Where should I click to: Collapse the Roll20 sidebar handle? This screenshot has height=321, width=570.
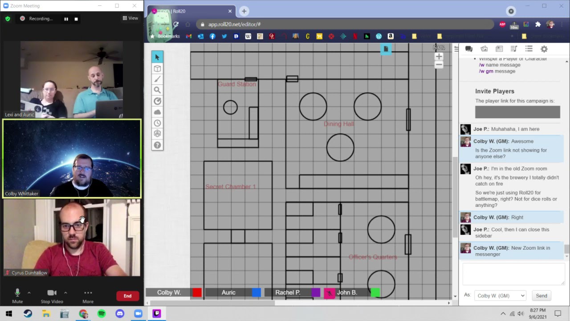coord(456,49)
